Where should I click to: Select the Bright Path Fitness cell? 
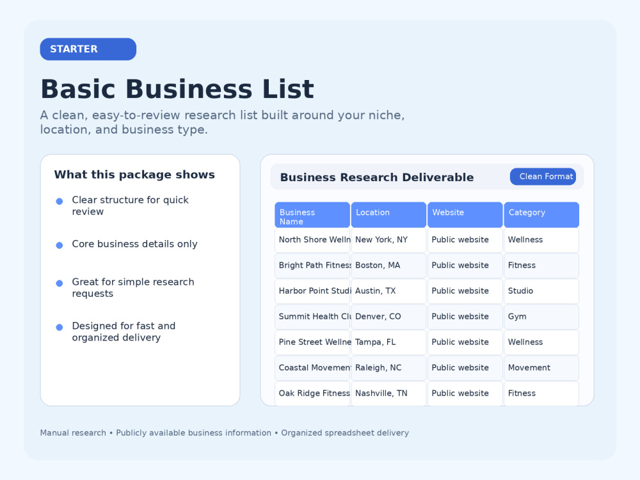pyautogui.click(x=312, y=266)
